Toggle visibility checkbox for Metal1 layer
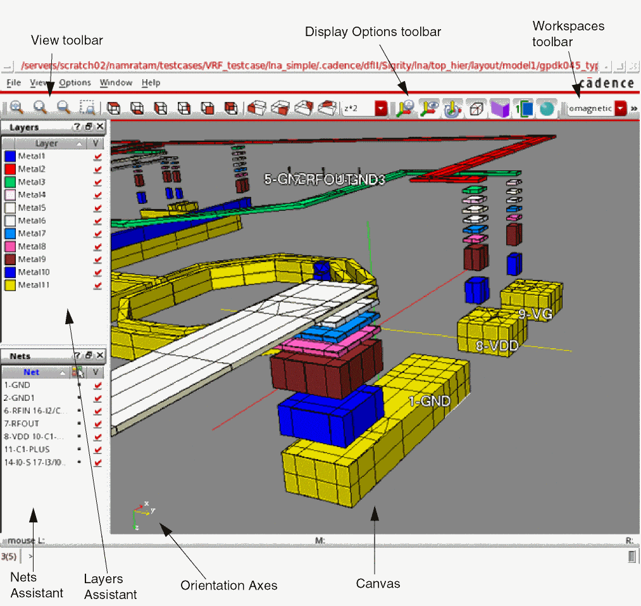Viewport: 641px width, 606px height. click(x=97, y=156)
